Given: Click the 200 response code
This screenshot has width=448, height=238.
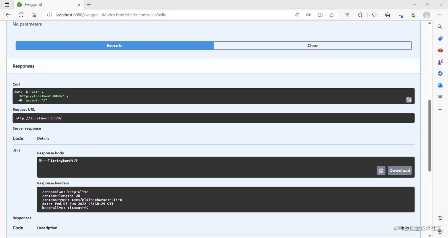Looking at the screenshot, I should 16,151.
